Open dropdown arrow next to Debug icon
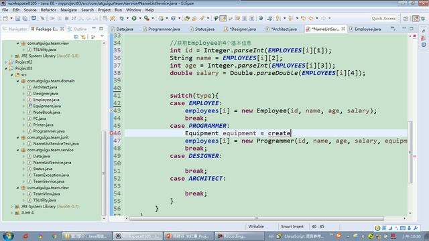 click(x=127, y=18)
